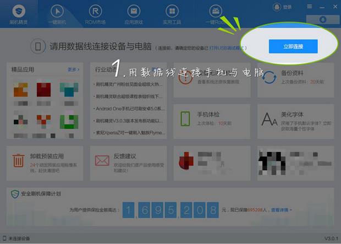Viewport: 341px width, 244px height.
Task: Open news item 索尼XperiaZ可一键刷入魅族Flyme
Action: (129, 132)
